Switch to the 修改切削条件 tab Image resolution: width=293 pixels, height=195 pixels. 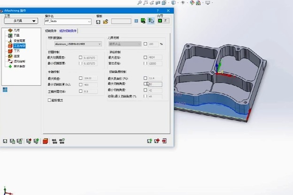[68, 31]
